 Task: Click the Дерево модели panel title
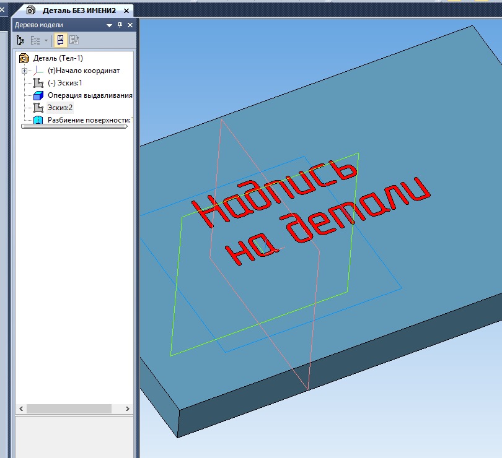pos(39,25)
